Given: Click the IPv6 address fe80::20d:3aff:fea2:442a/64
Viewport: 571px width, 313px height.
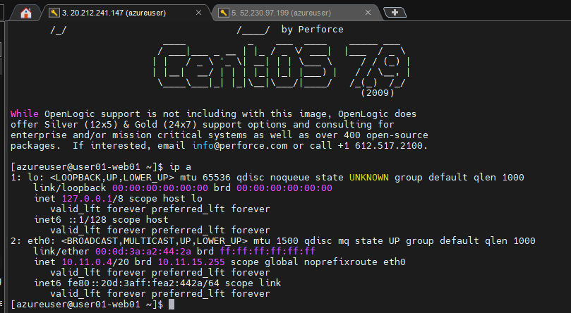Looking at the screenshot, I should click(143, 283).
